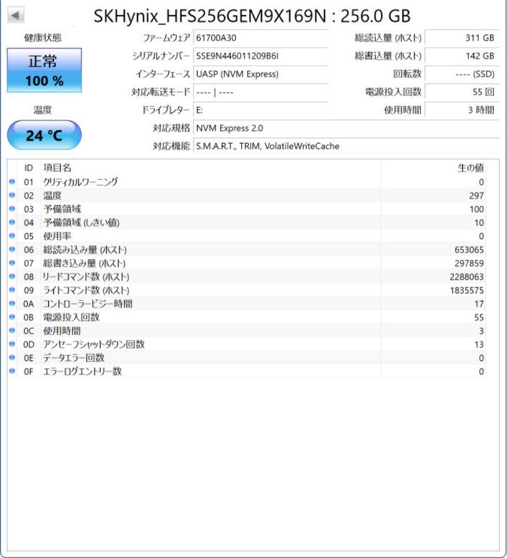The image size is (507, 558).
Task: Select the 使用率 attribute name
Action: (57, 236)
